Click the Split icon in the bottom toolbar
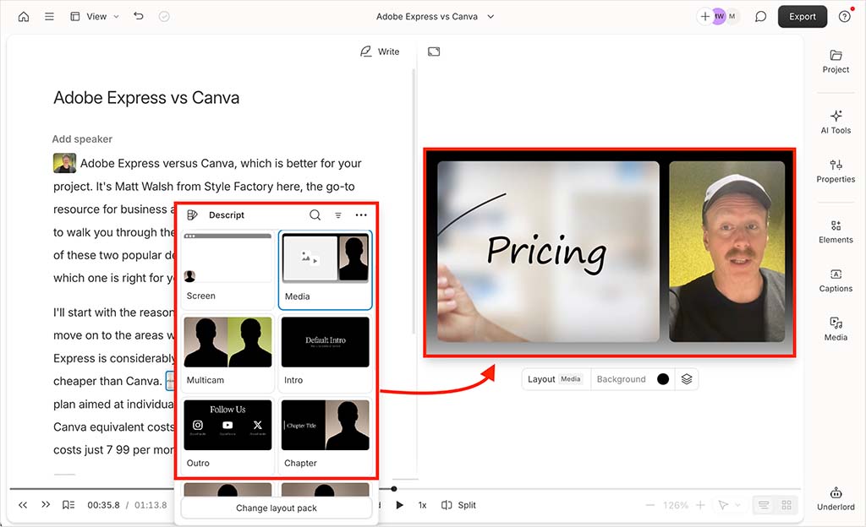866x527 pixels. (x=458, y=504)
